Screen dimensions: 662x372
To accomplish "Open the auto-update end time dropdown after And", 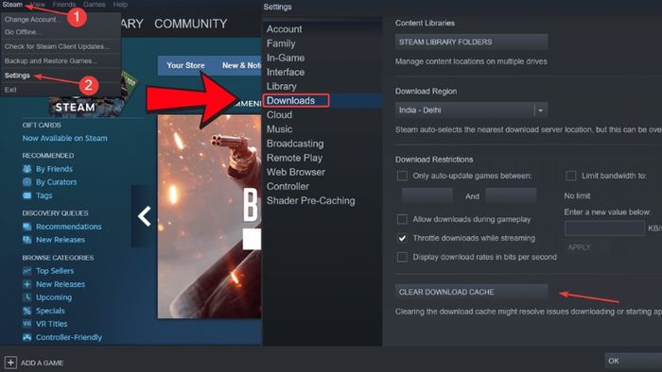I will pos(511,195).
